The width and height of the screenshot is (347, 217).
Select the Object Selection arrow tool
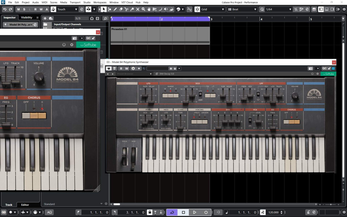click(x=103, y=9)
